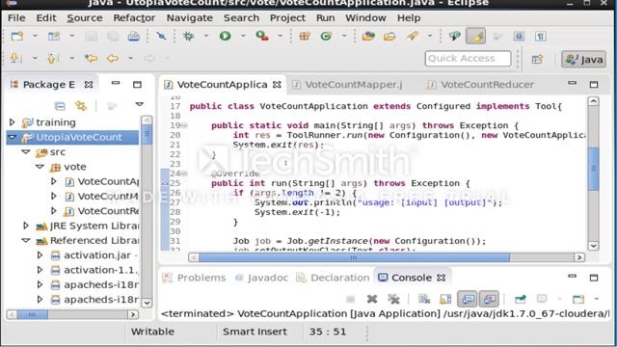Click the green Run button icon

tap(225, 37)
